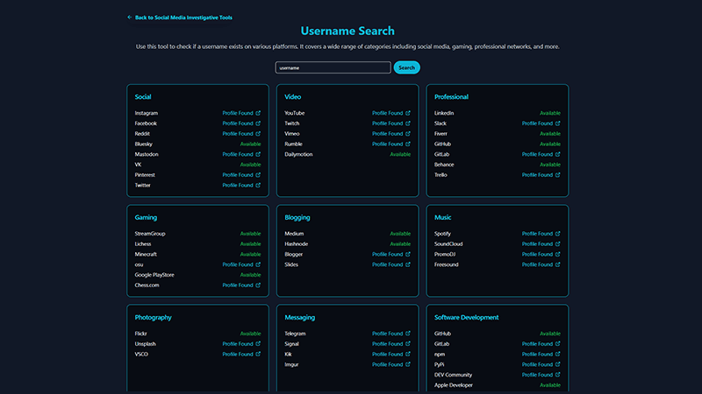Open Slides profile external link icon

pos(408,264)
